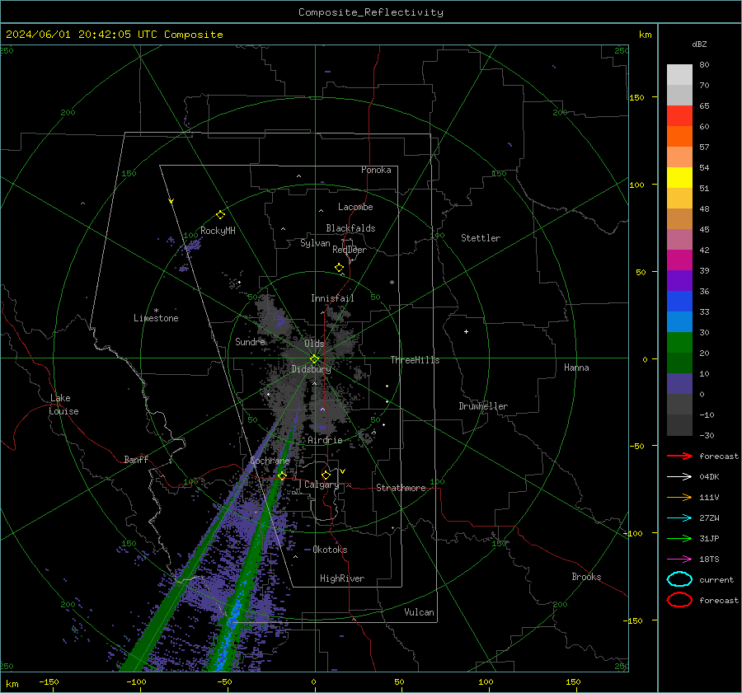
Task: Click the Lacombe town label
Action: [x=355, y=207]
